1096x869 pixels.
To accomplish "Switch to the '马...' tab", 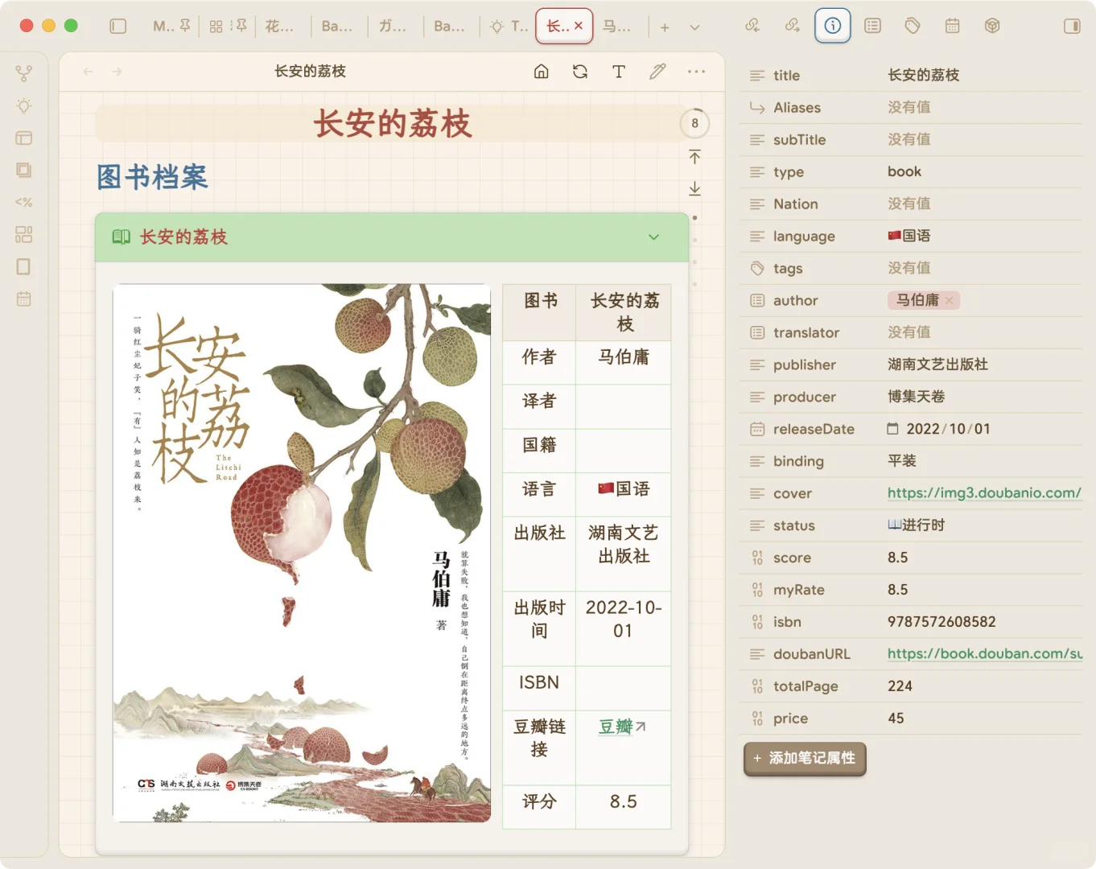I will point(617,26).
